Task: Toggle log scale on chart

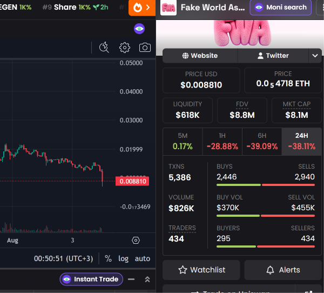Action: (x=123, y=258)
